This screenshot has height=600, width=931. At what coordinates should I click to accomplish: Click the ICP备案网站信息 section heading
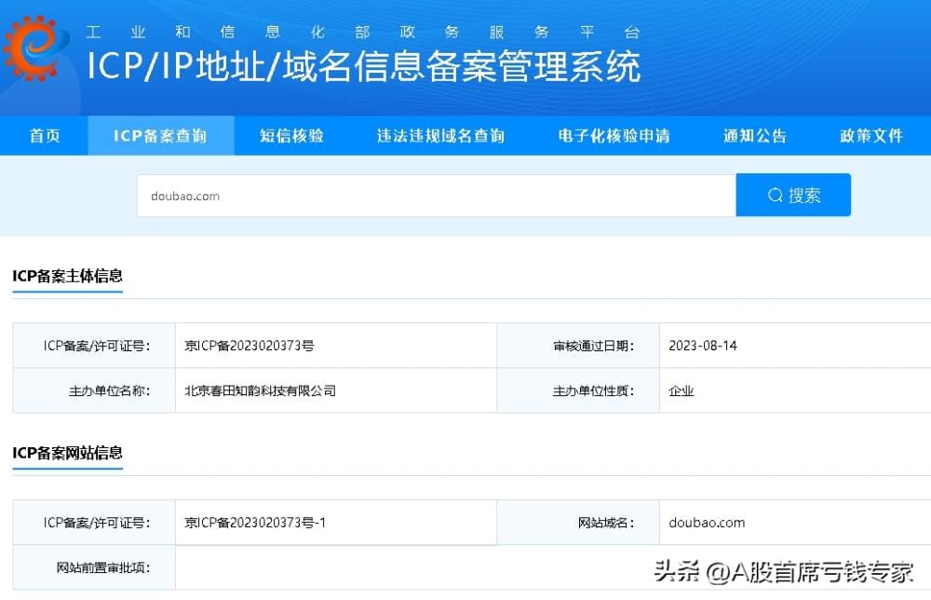67,453
